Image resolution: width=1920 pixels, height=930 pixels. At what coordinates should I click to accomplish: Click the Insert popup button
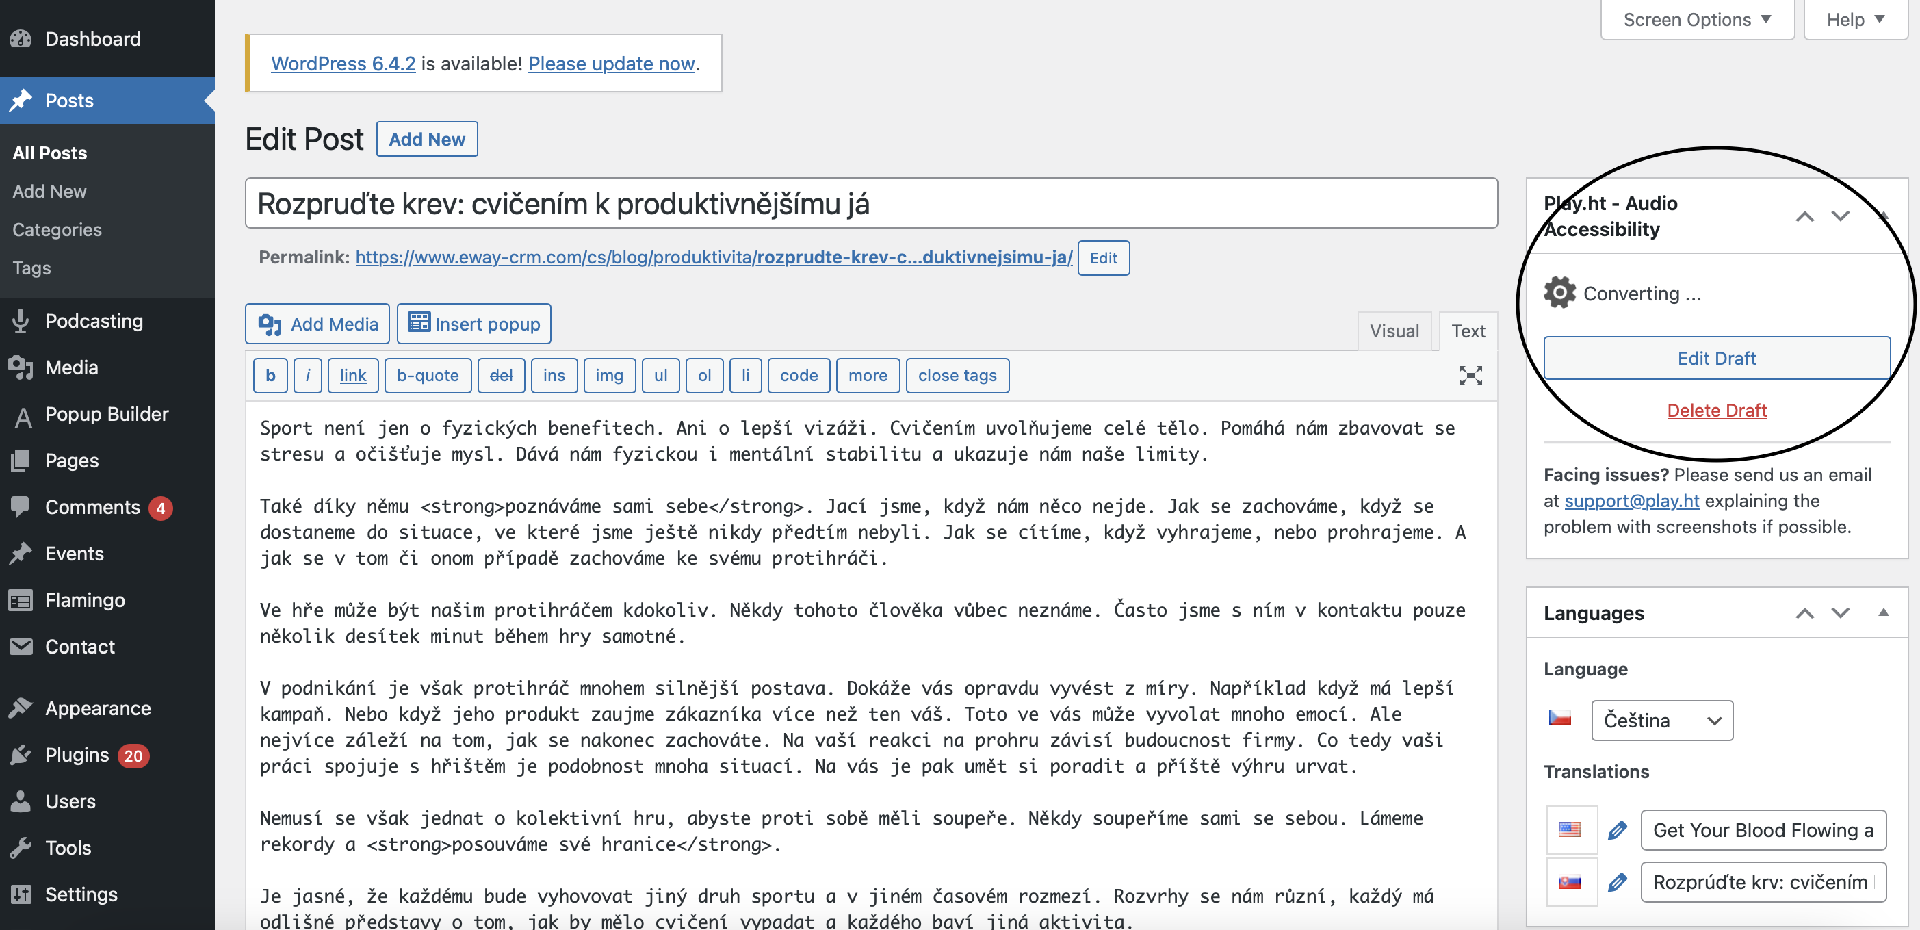[x=474, y=324]
